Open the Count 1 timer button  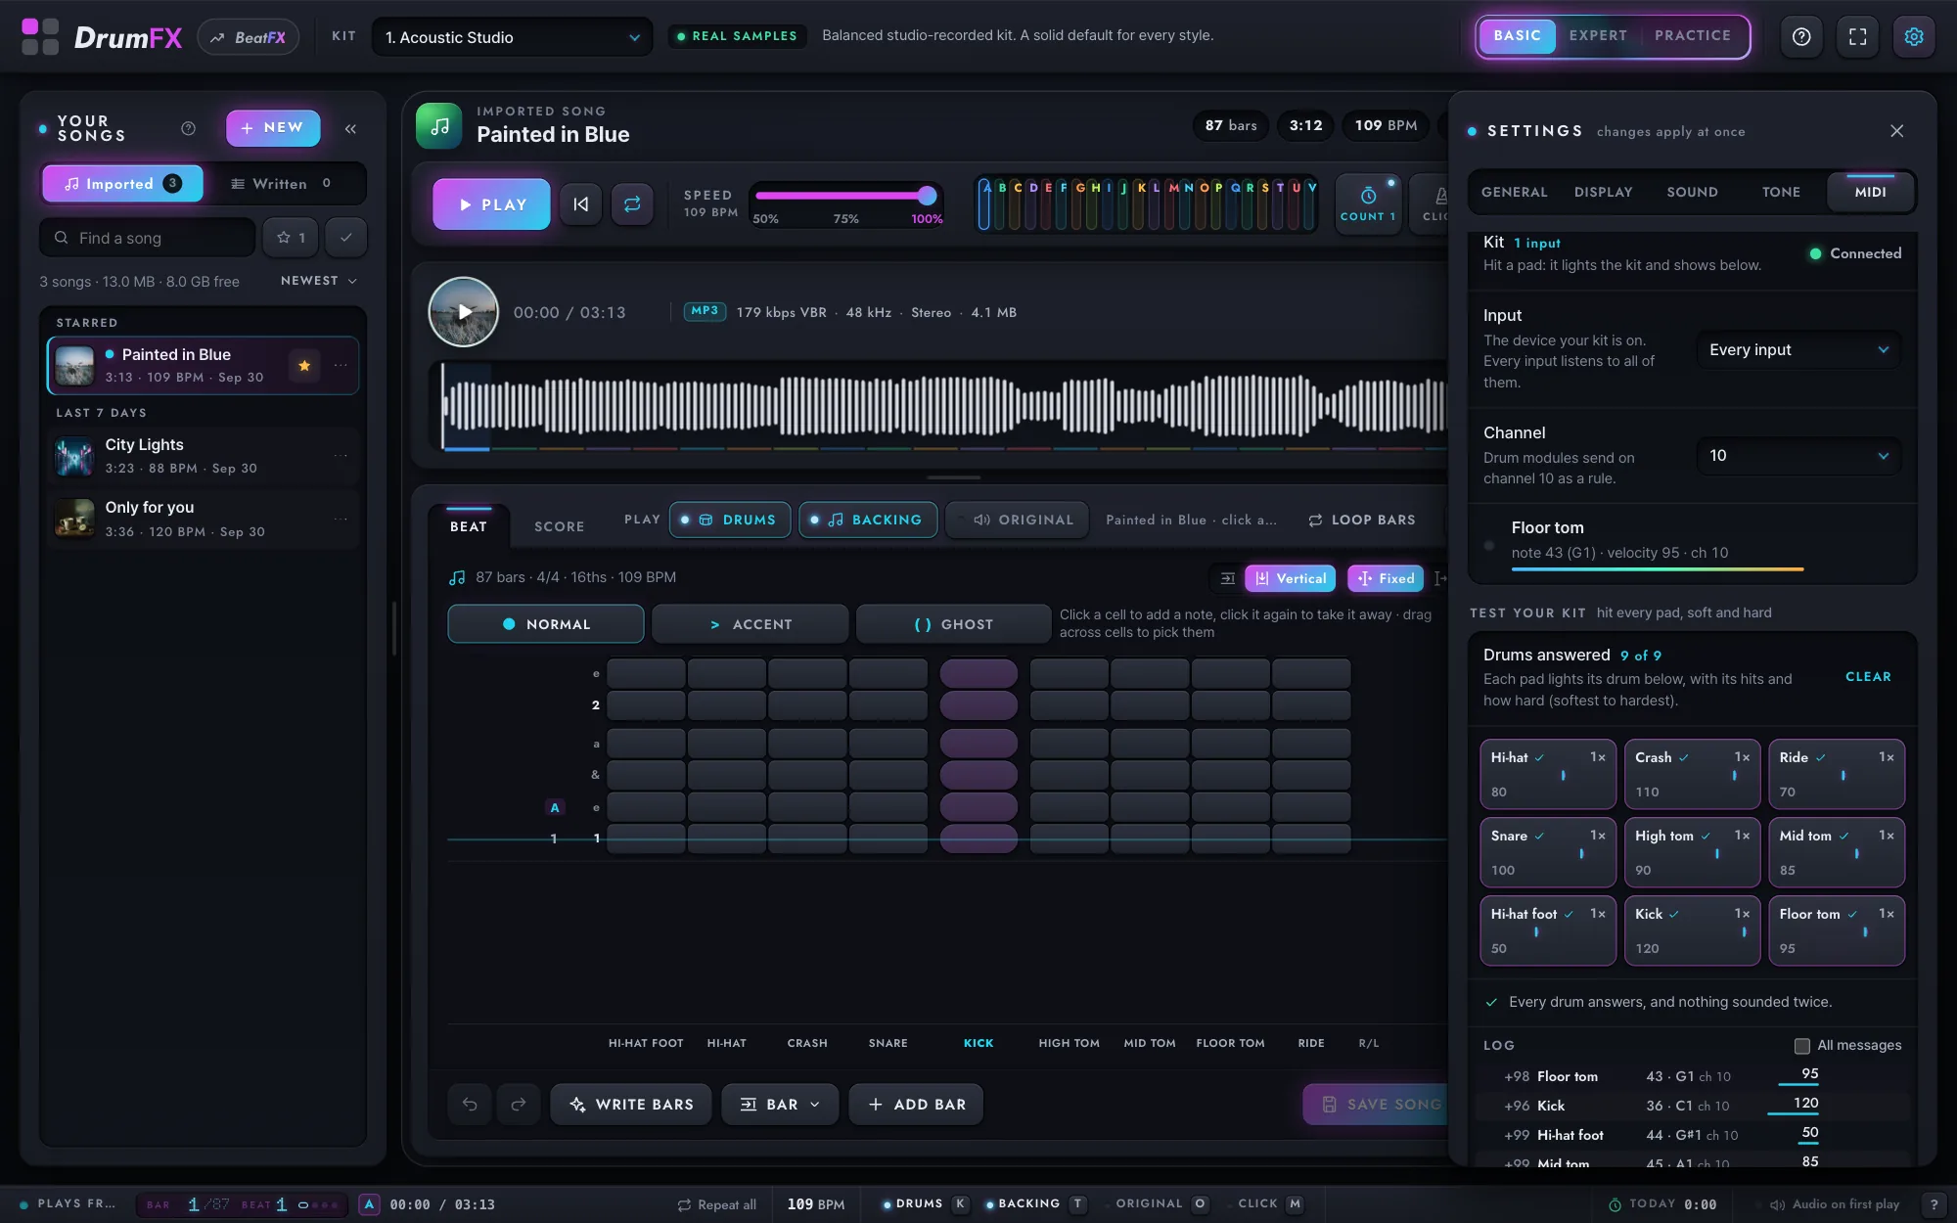1368,204
